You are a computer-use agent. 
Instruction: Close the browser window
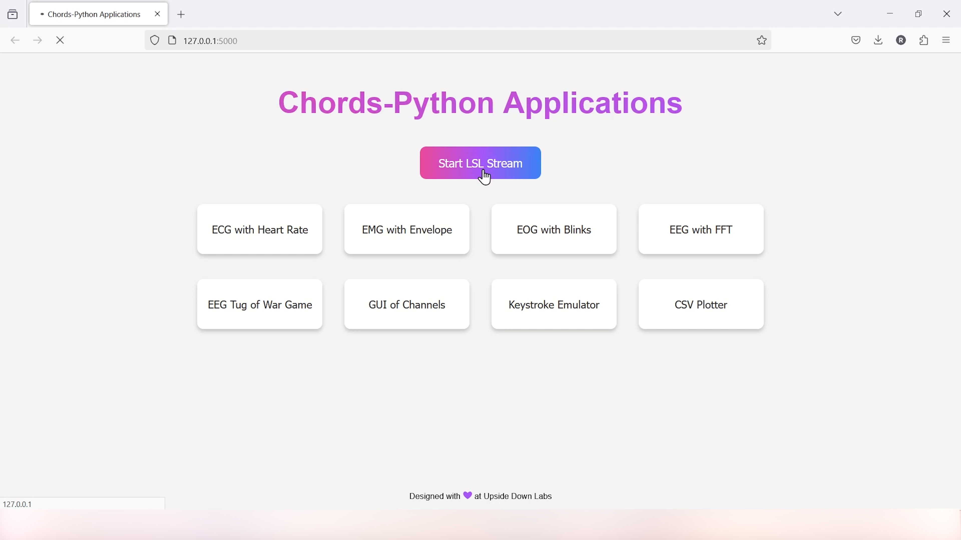[x=946, y=14]
